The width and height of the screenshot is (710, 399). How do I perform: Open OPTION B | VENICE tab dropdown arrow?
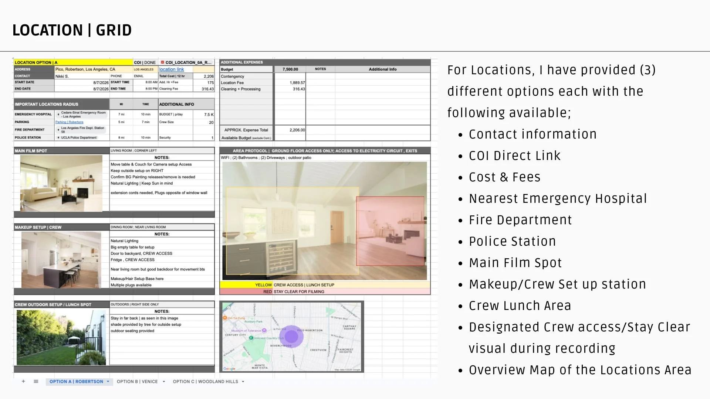164,382
